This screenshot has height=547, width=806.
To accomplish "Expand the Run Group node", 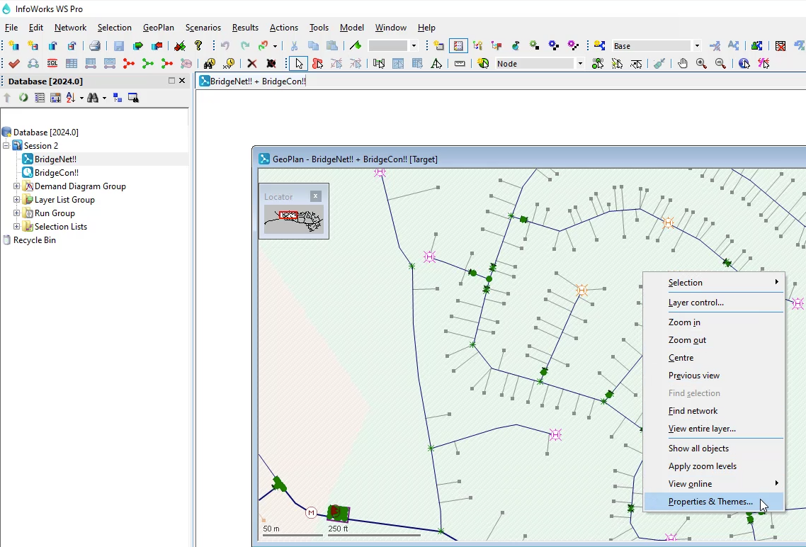I will [16, 213].
